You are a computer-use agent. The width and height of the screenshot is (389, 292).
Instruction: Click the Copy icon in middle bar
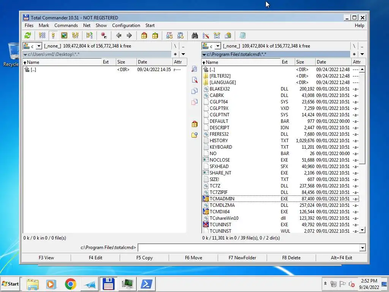[194, 91]
